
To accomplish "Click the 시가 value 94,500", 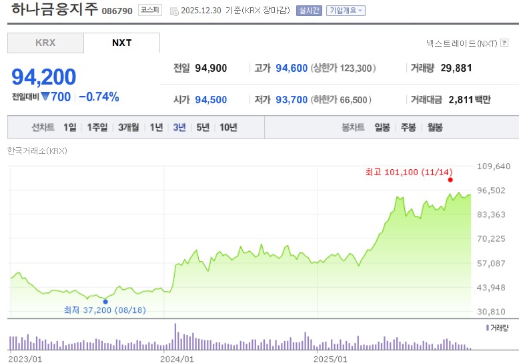I will point(211,99).
